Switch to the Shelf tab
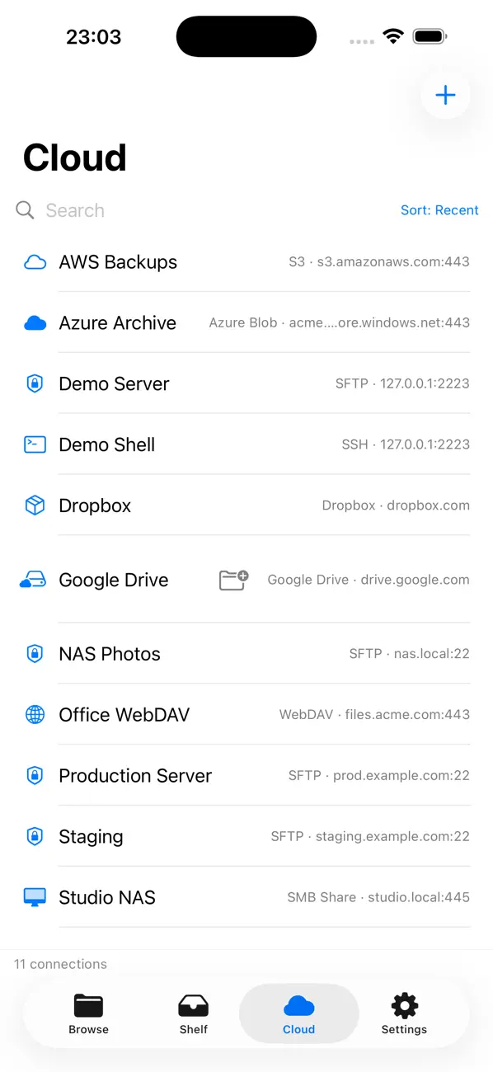This screenshot has width=493, height=1072. 194,1013
